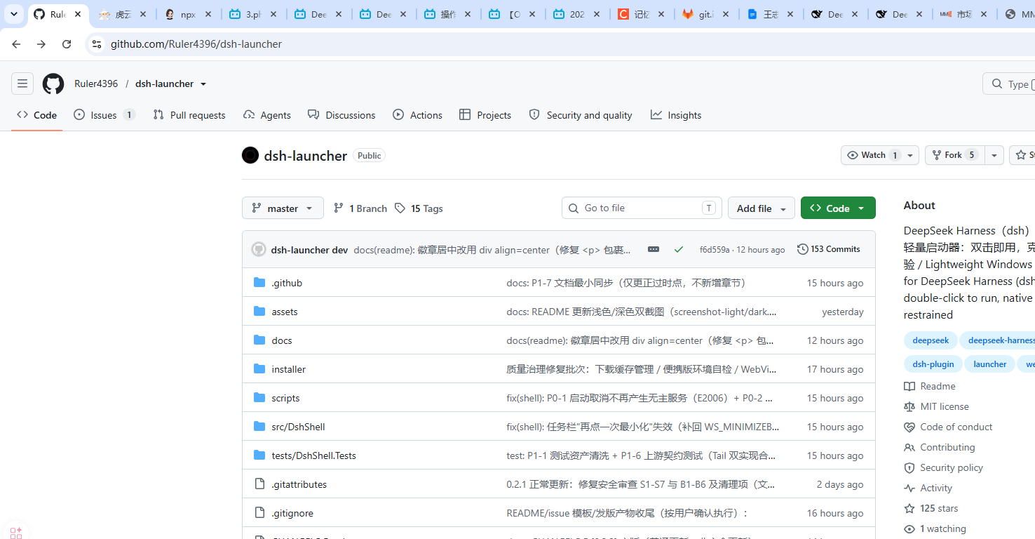Close the '操作' browser tab
The image size is (1035, 539).
(468, 14)
